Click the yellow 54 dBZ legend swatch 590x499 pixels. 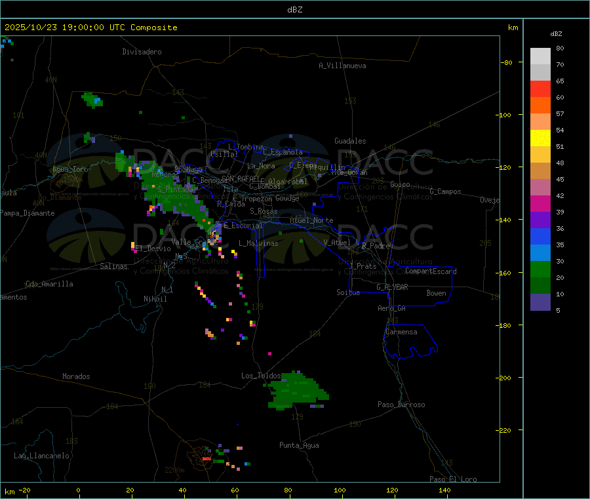tap(540, 138)
